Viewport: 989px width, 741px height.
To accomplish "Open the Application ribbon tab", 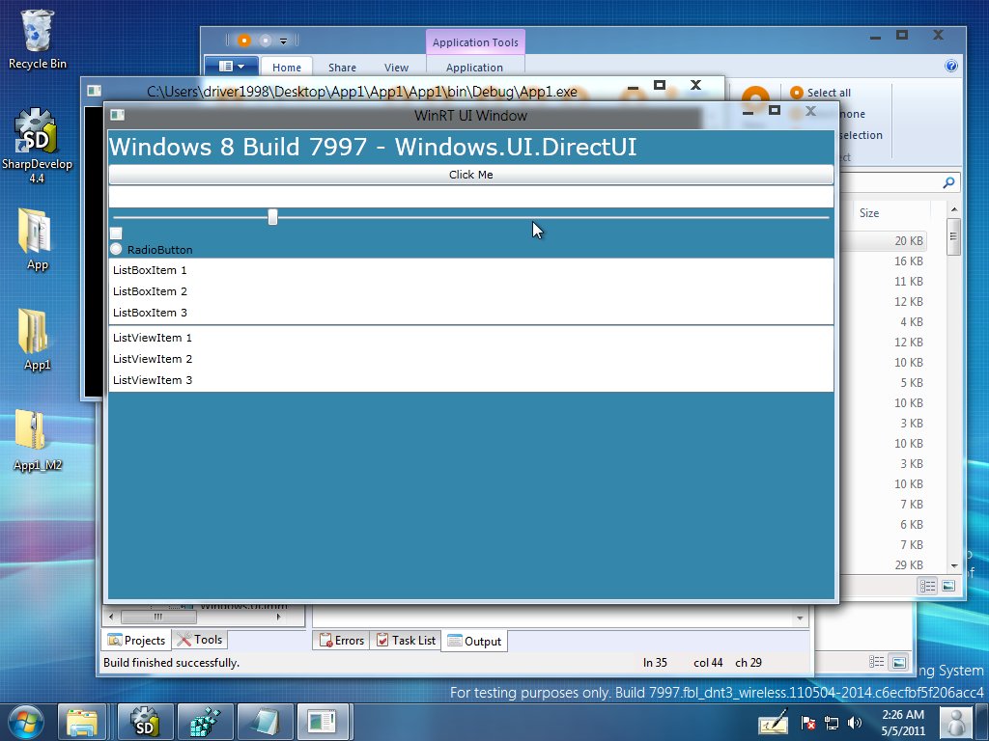I will (474, 68).
